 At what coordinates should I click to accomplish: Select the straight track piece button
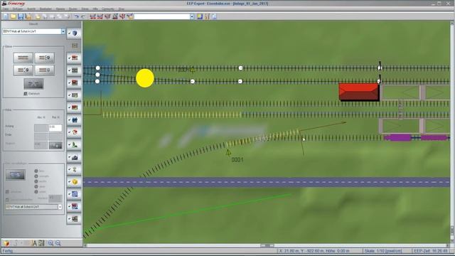pyautogui.click(x=23, y=58)
